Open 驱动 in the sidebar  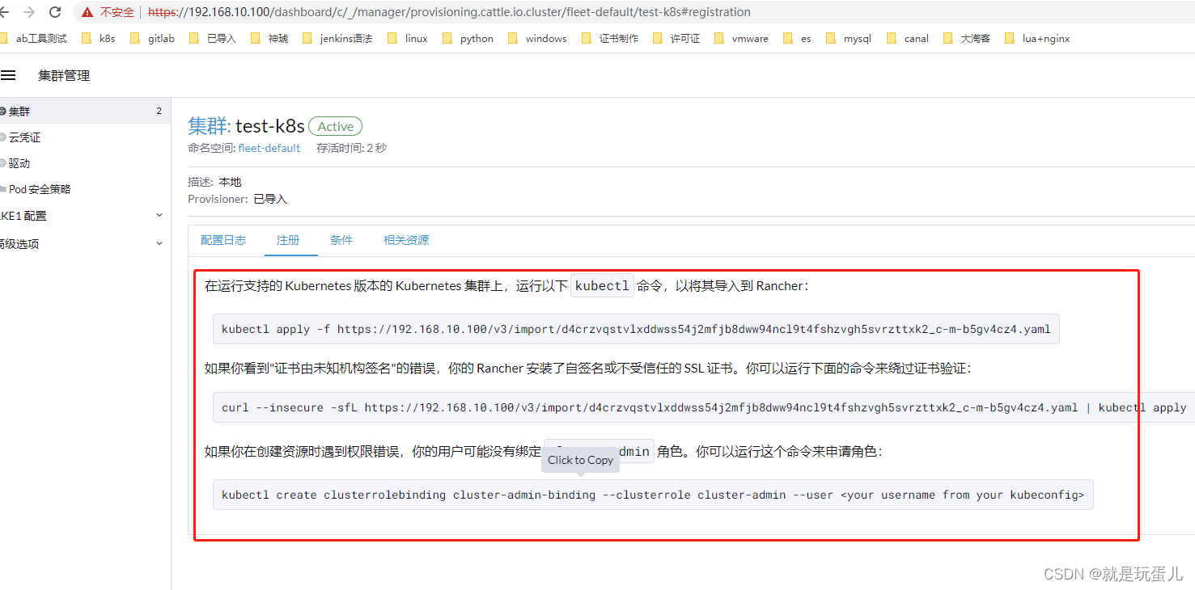click(84, 163)
